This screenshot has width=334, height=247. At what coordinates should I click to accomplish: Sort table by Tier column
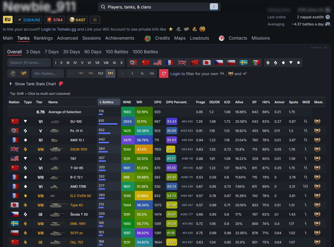tap(39, 102)
